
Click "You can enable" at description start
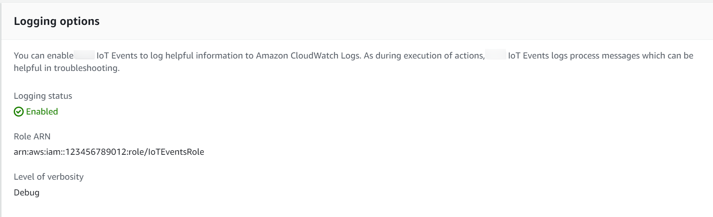point(43,56)
